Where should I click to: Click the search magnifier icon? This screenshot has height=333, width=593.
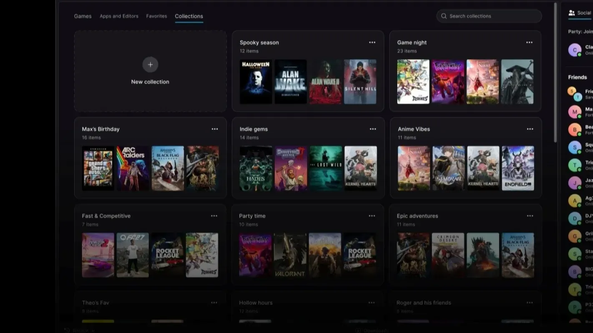[x=444, y=16]
